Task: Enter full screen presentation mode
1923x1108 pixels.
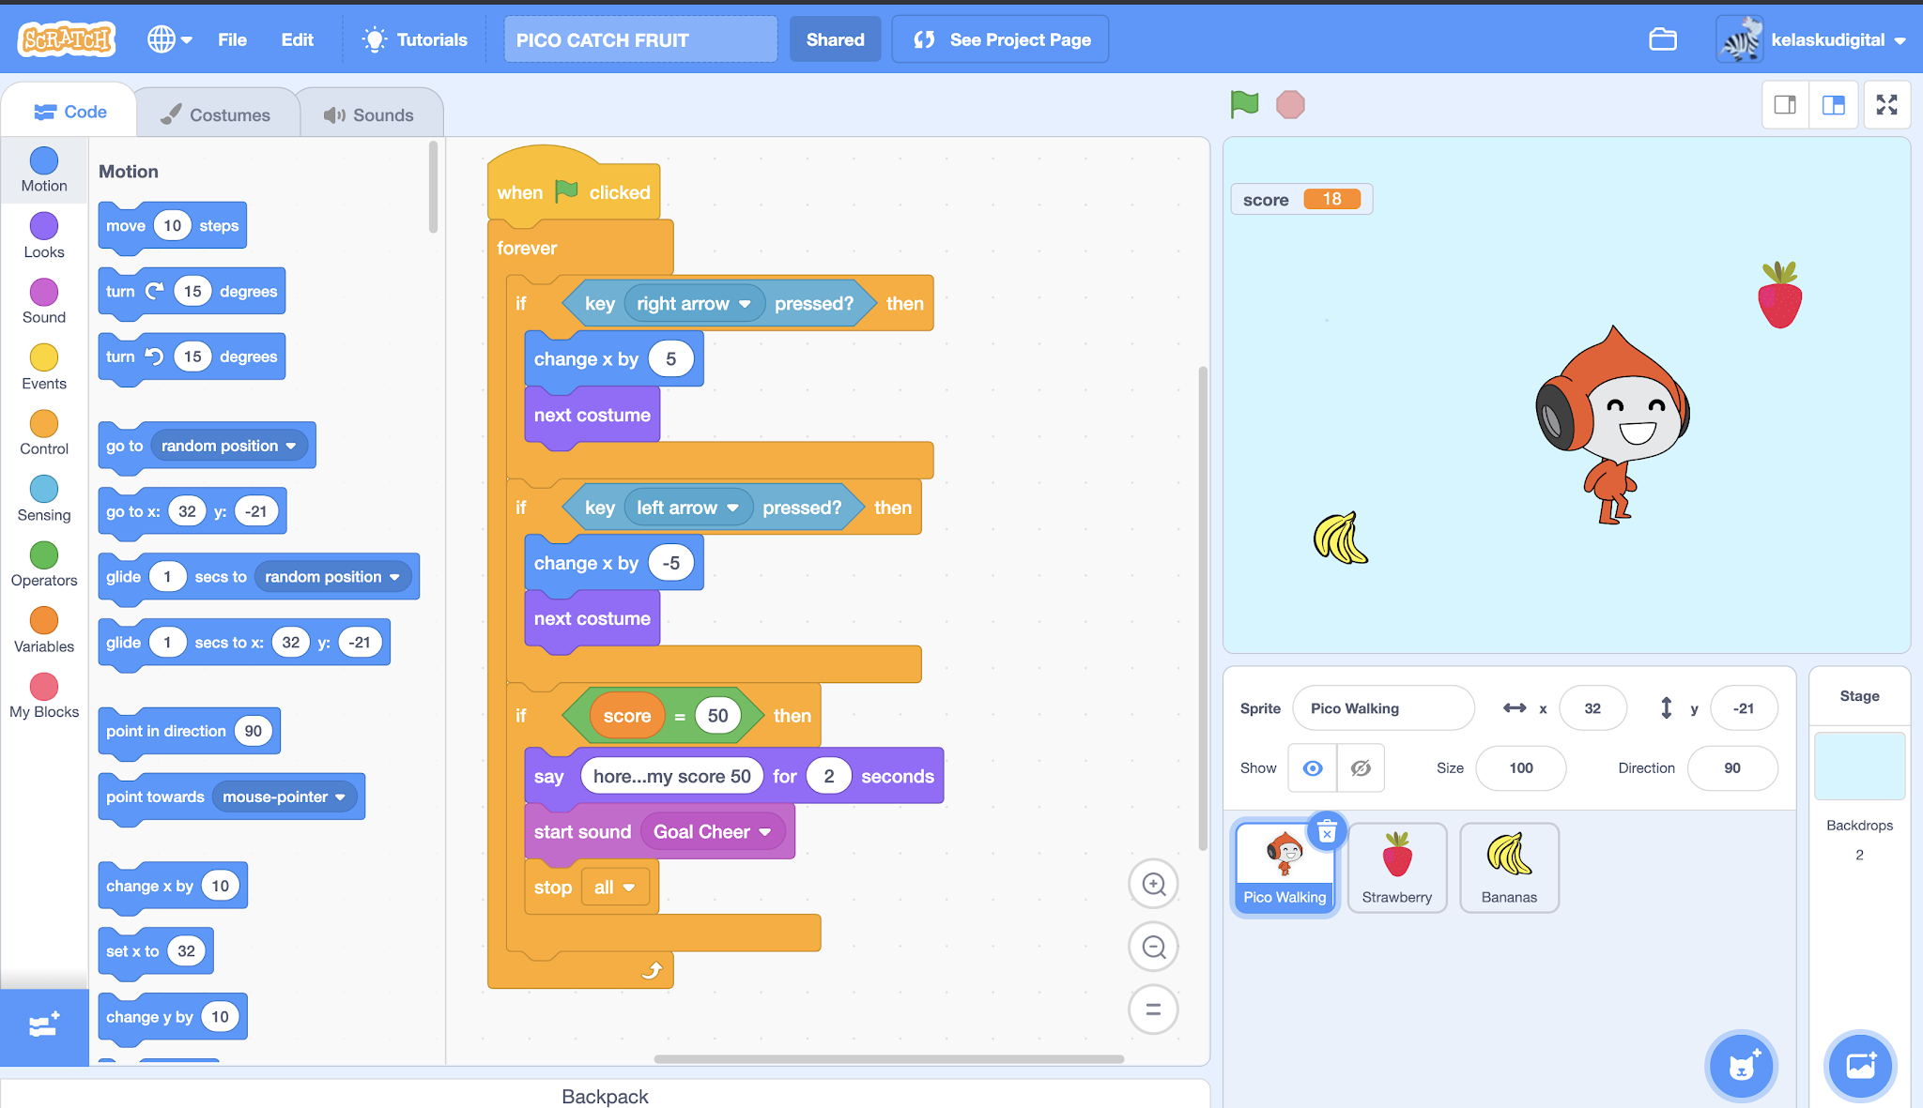Action: point(1886,104)
